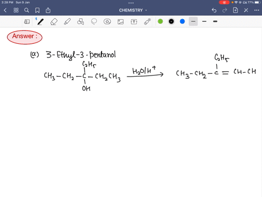
Task: Pick the green pen color
Action: pos(160,21)
